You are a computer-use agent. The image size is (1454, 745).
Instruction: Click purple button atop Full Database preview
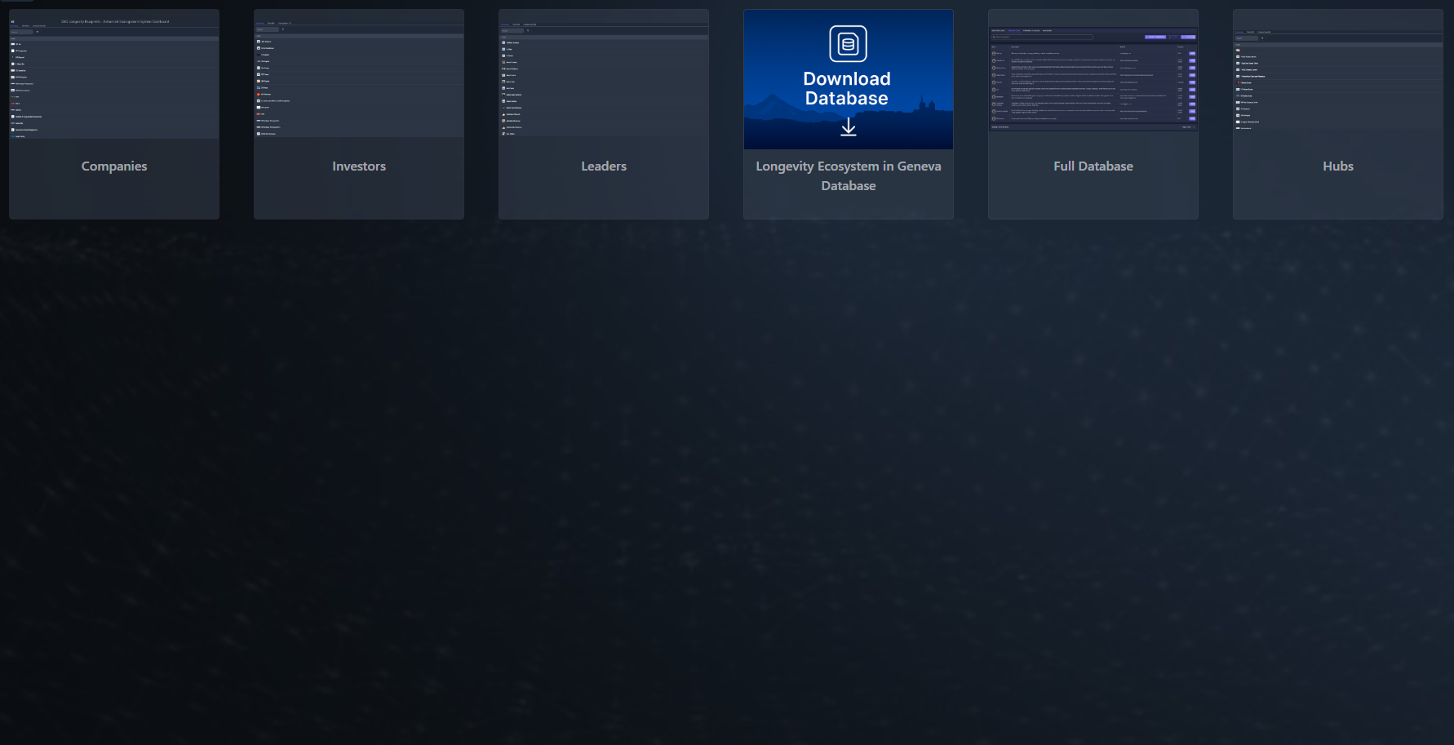coord(1155,37)
